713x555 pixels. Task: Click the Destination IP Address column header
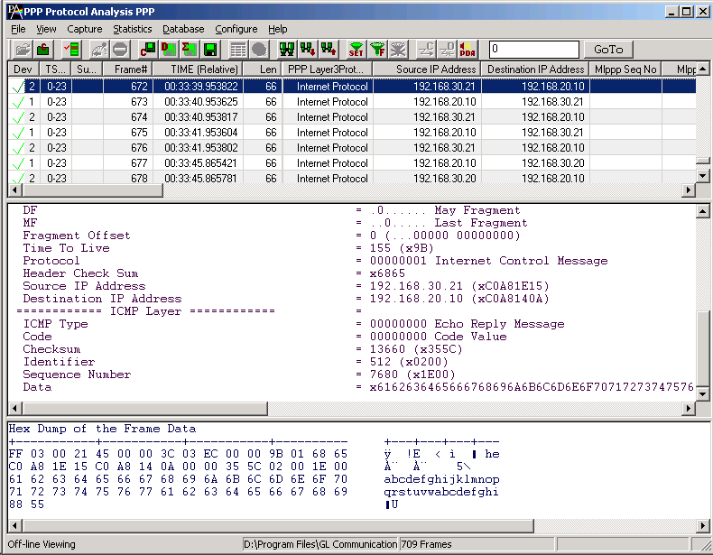point(536,69)
